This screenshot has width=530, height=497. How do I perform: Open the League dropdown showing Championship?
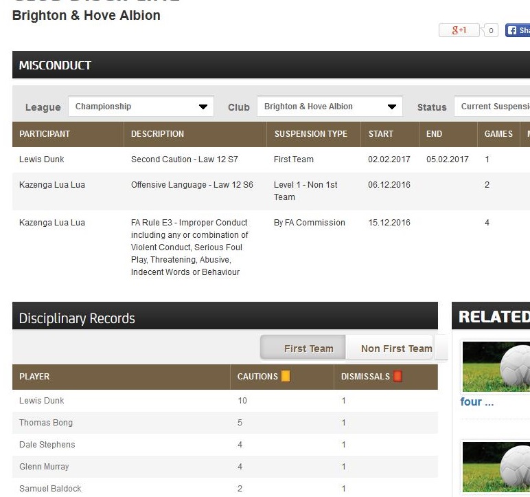(x=141, y=107)
